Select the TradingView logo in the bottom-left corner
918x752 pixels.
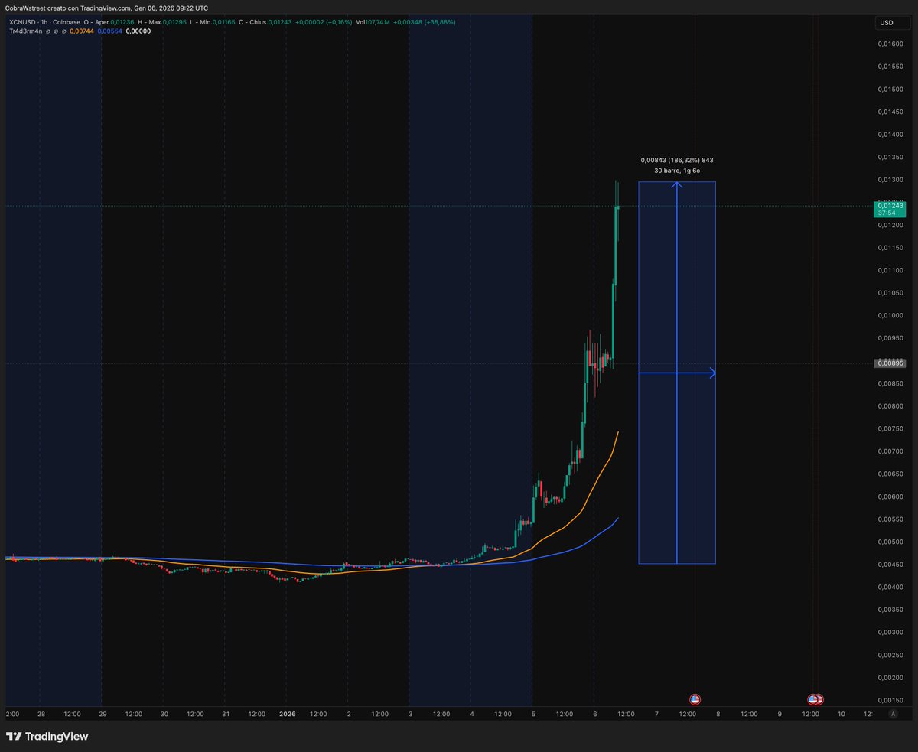pyautogui.click(x=48, y=736)
